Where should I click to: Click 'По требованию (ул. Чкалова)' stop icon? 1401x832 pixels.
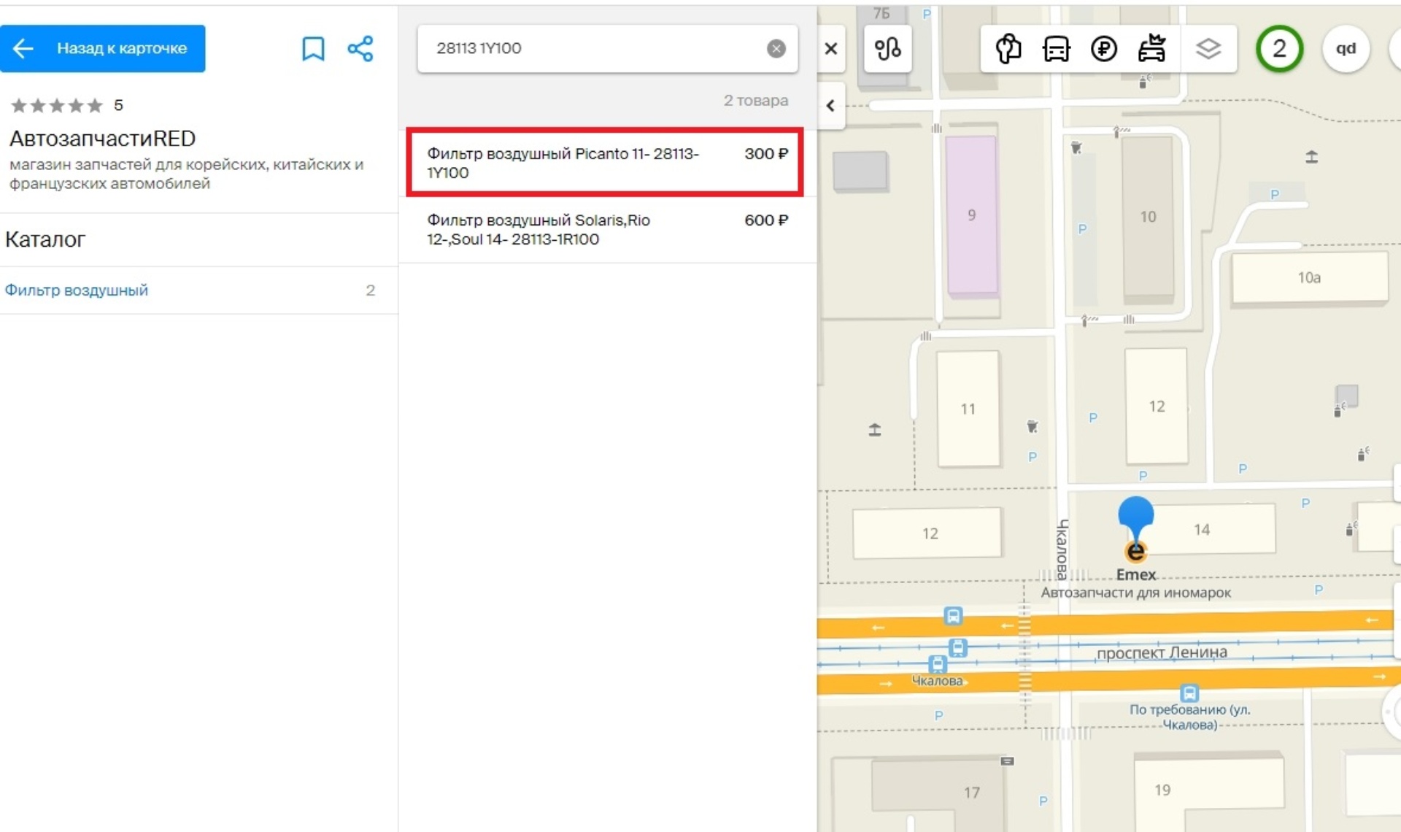point(1189,693)
